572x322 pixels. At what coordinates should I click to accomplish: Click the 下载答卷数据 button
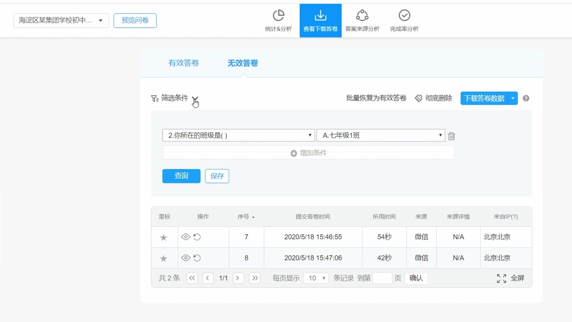point(484,98)
